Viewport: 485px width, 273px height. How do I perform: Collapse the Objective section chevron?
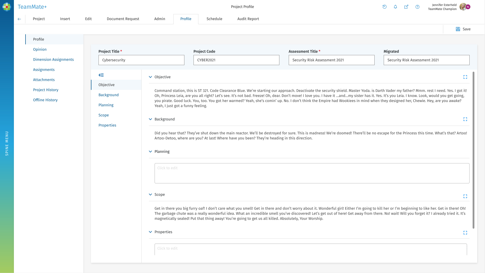pos(150,77)
